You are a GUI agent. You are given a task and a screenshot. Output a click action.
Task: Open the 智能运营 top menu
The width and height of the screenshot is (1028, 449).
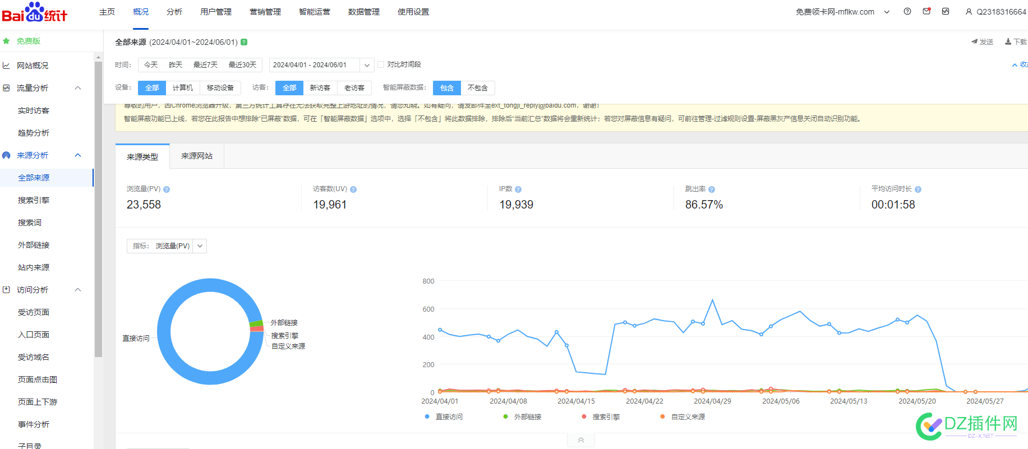tap(315, 12)
